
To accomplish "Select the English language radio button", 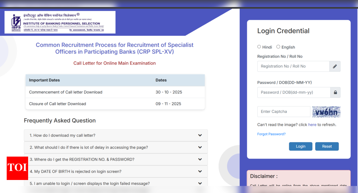I will (278, 47).
